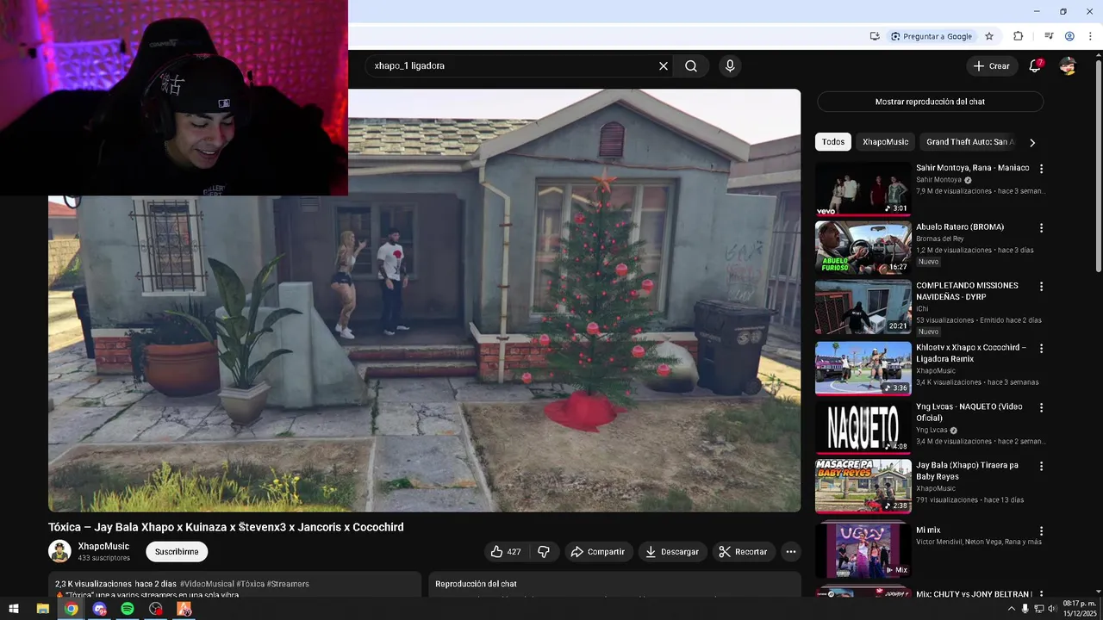Like the video with thumbs up 427

(x=506, y=552)
